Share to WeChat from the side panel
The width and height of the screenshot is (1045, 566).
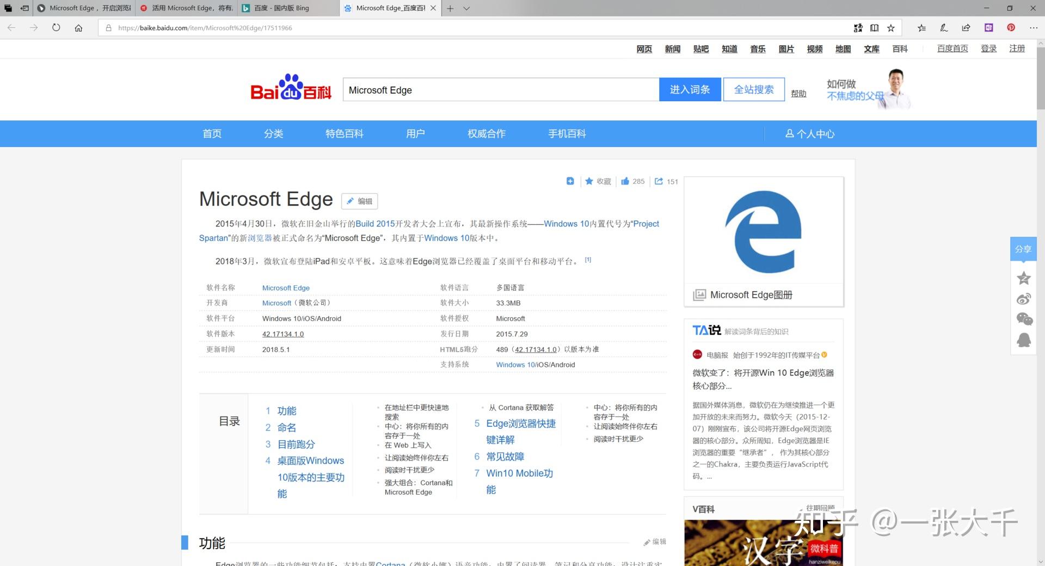(x=1023, y=319)
